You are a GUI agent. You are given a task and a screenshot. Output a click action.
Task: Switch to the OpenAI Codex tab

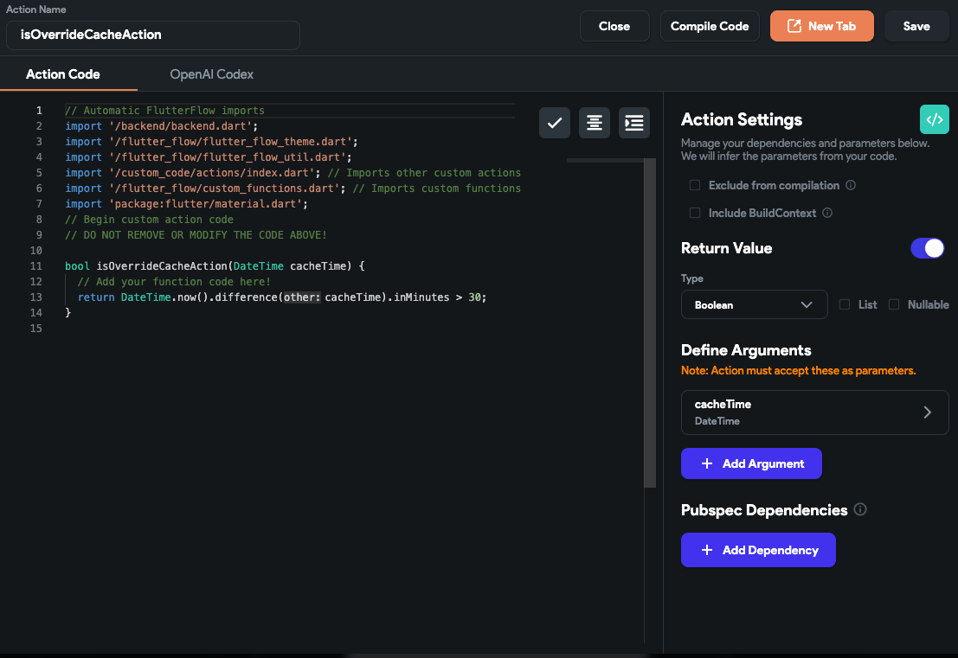pyautogui.click(x=211, y=74)
